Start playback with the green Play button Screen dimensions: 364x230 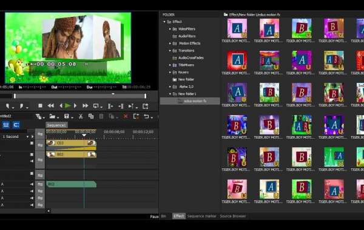[x=68, y=106]
